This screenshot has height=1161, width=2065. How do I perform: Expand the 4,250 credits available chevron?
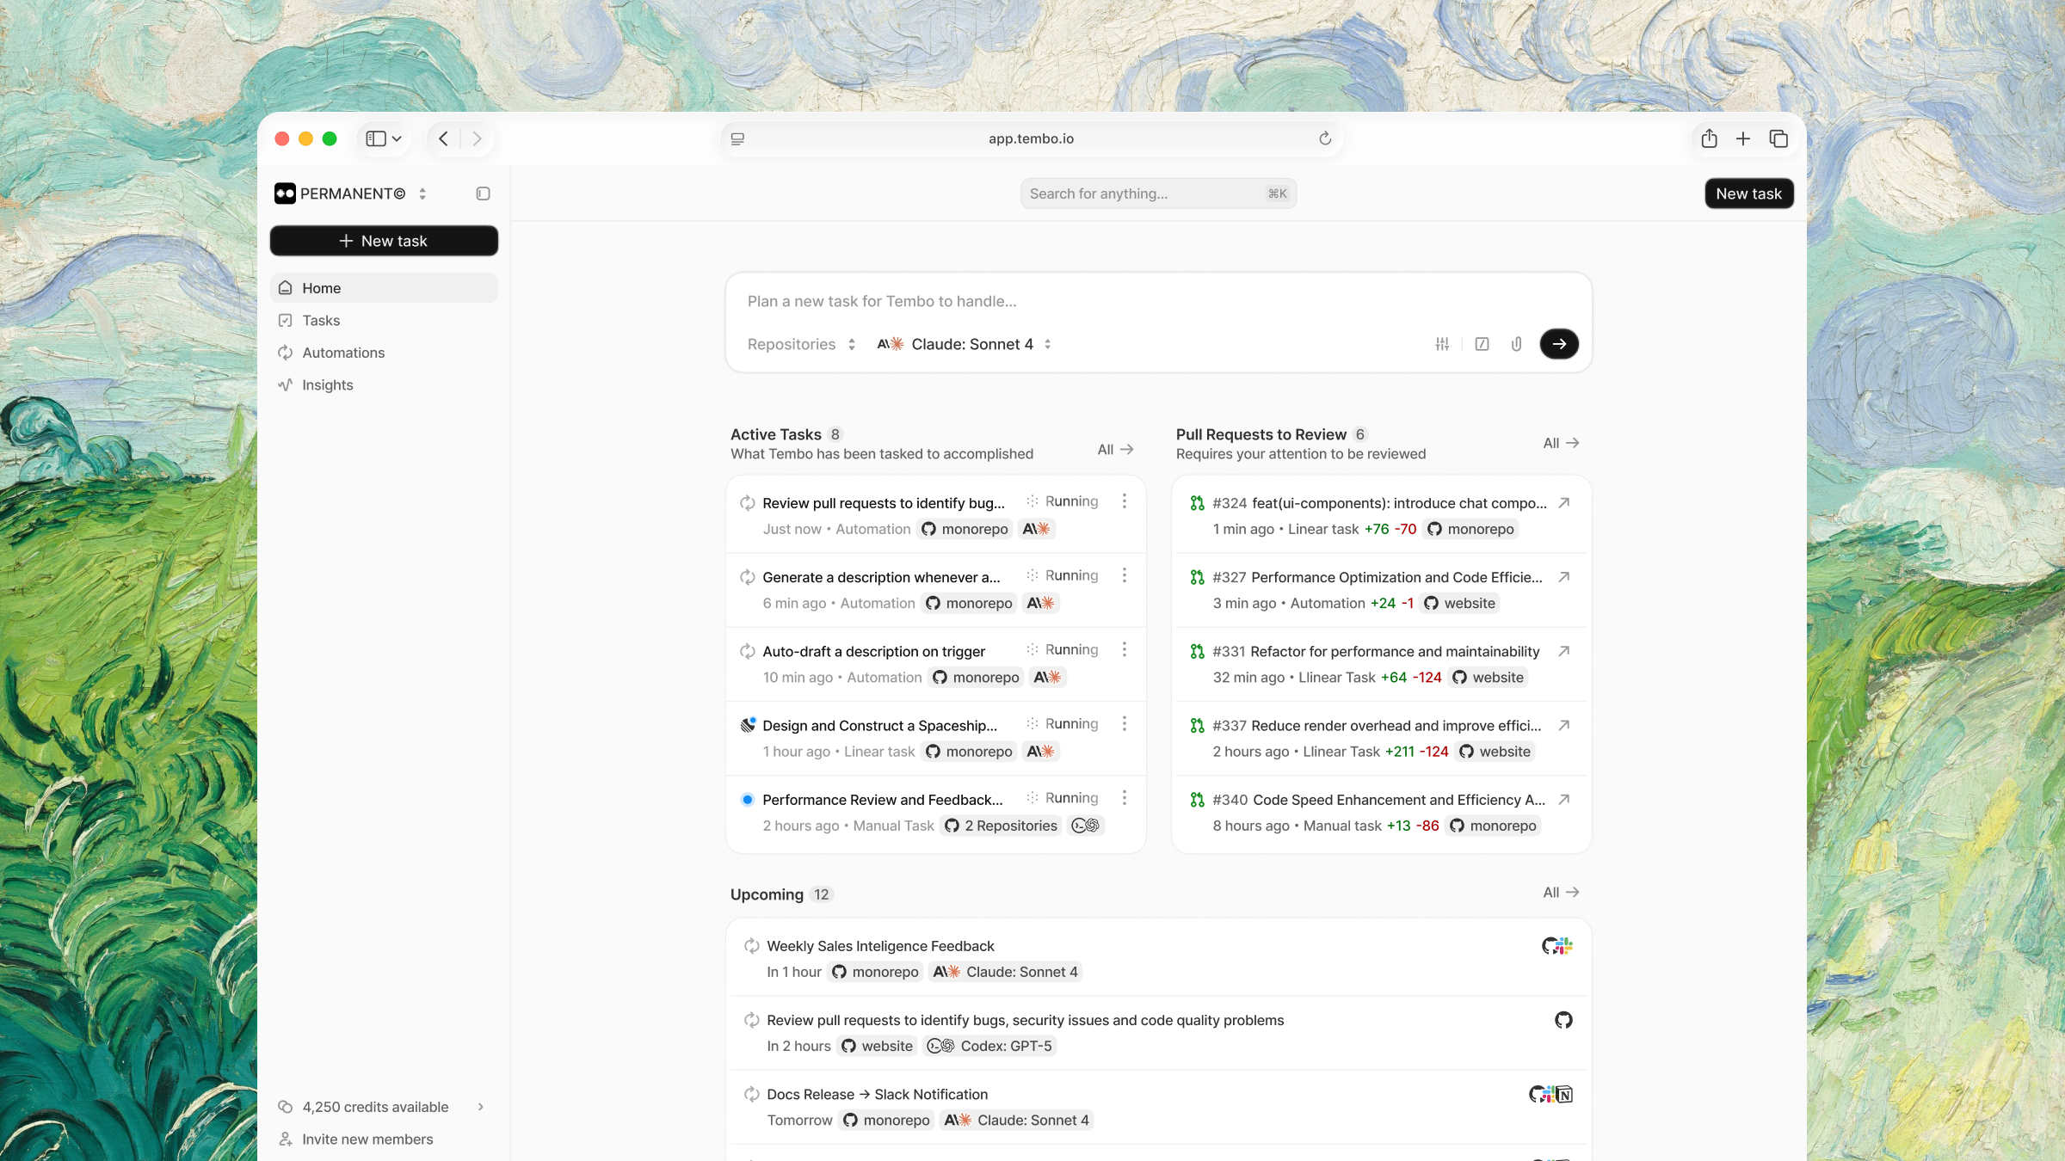tap(481, 1107)
